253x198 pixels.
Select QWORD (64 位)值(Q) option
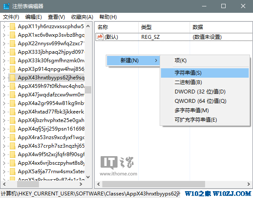point(205,101)
